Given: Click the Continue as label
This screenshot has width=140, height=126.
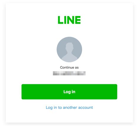Looking at the screenshot, I should pos(69,67).
